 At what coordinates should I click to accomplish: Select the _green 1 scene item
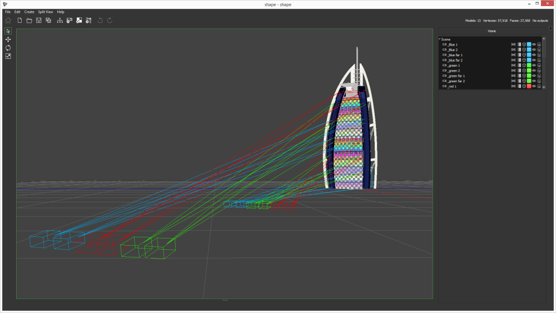[x=454, y=66]
